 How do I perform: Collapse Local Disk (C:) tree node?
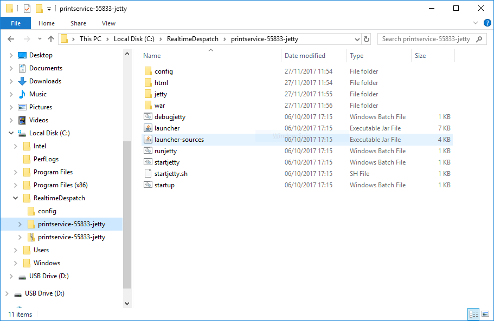[x=11, y=133]
